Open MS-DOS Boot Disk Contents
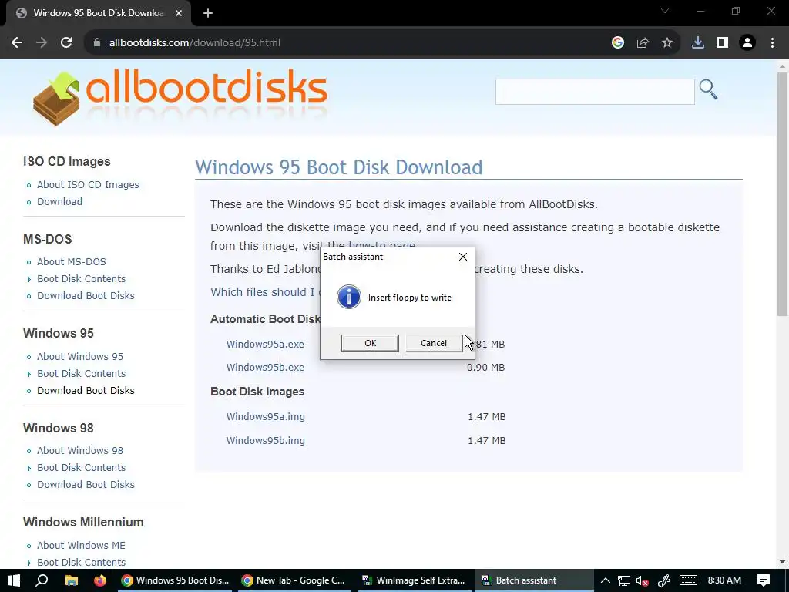Viewport: 789px width, 592px height. coord(81,279)
